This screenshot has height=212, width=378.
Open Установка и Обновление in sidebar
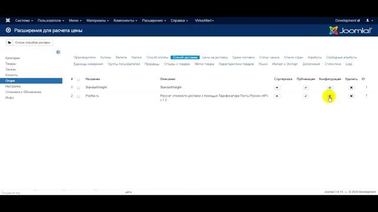(x=23, y=92)
